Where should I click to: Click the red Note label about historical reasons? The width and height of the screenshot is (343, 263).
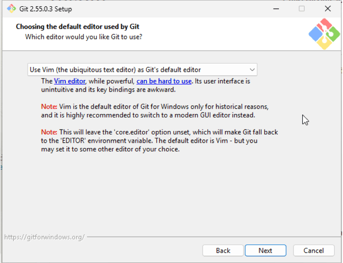click(x=49, y=107)
